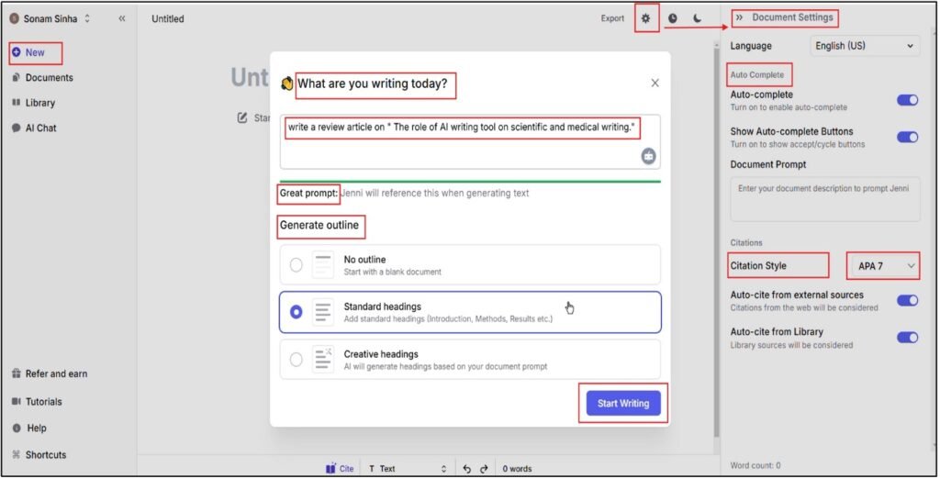Click the Document Prompt text area
The width and height of the screenshot is (940, 479).
coord(825,200)
